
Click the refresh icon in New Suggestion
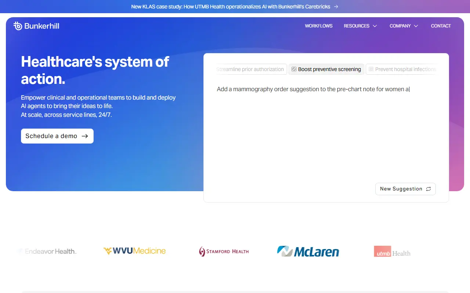click(429, 189)
